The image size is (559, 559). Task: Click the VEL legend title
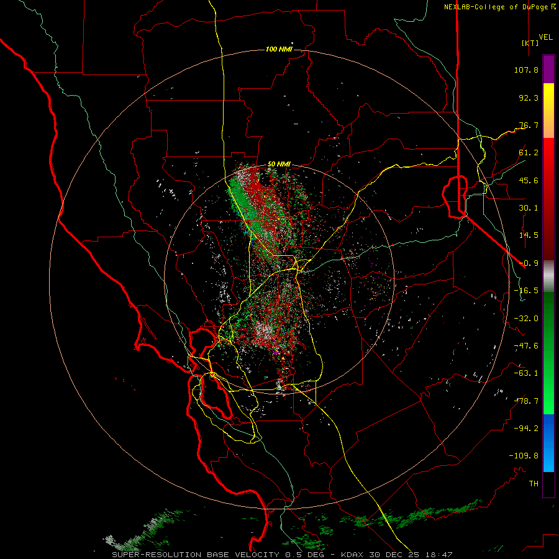[x=545, y=37]
